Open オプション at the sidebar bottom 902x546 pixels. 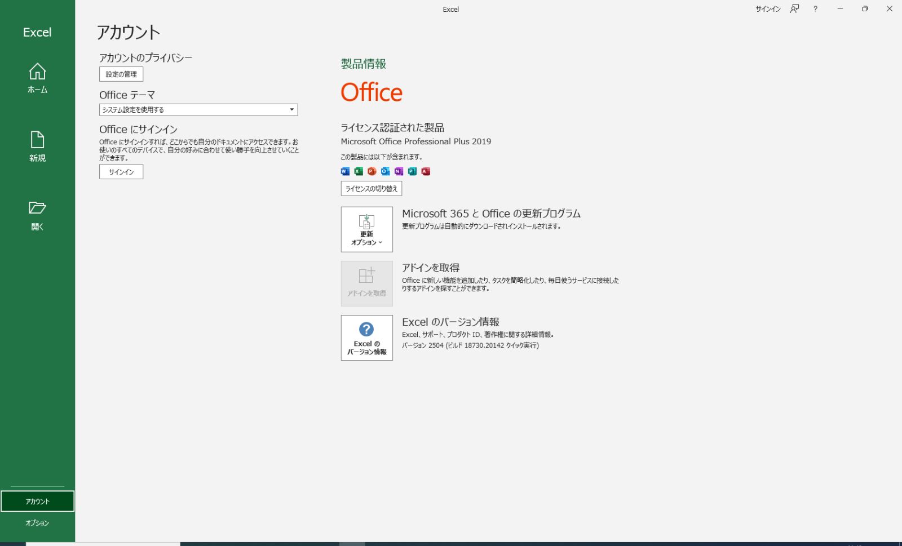[37, 523]
